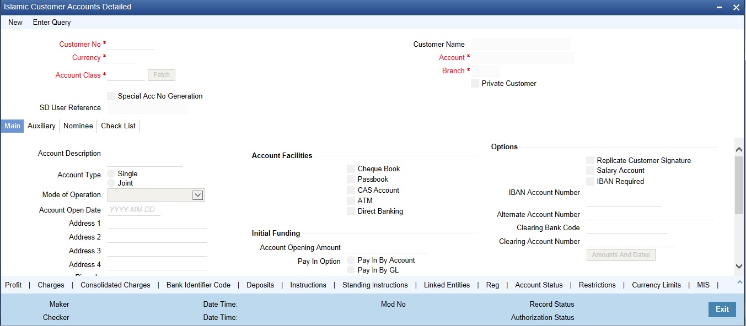Tick Replicate Customer Signature checkbox
The image size is (746, 326).
point(590,160)
